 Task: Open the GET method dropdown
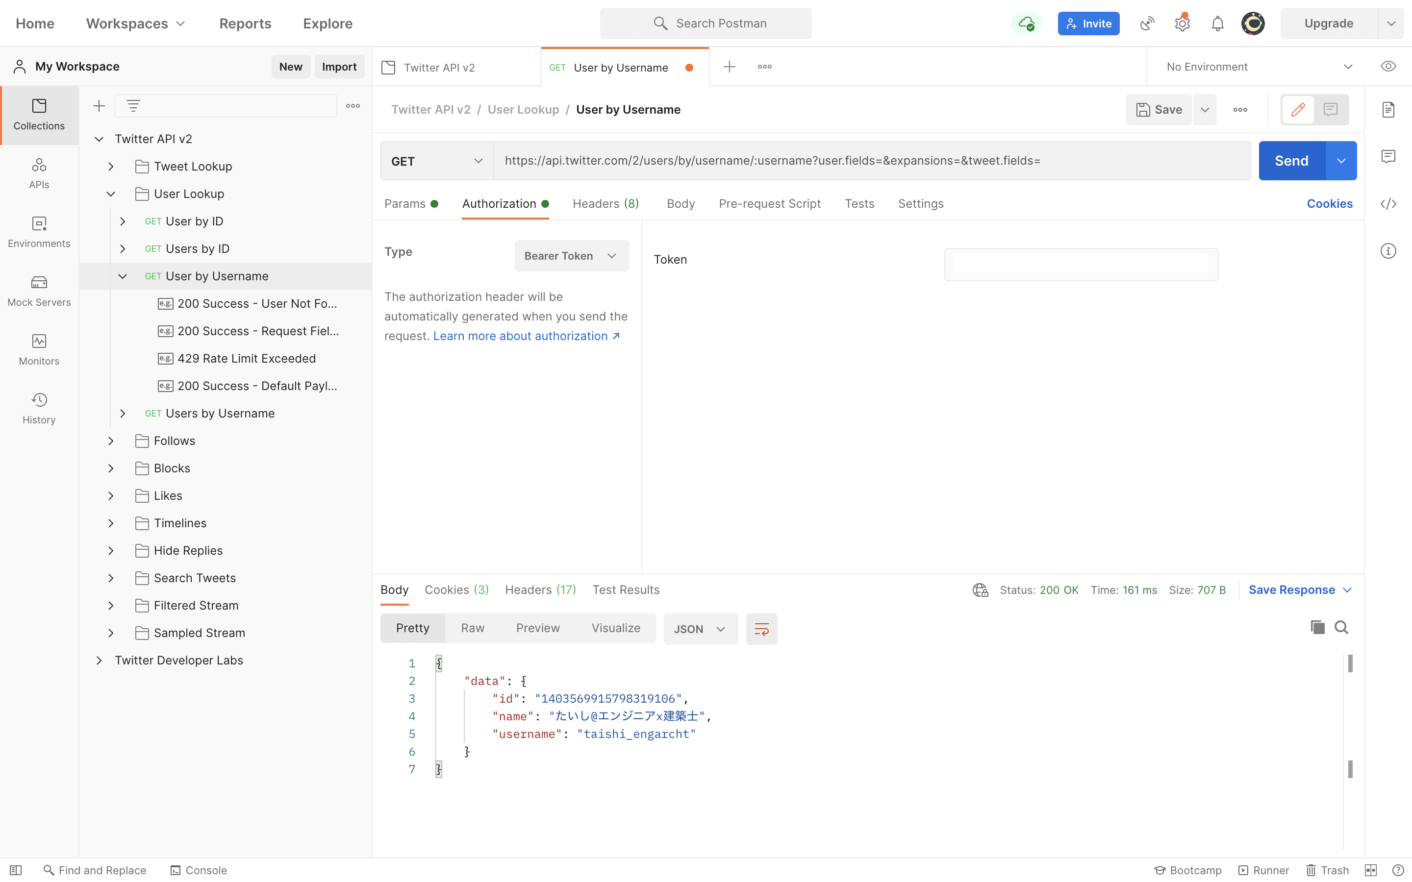(x=436, y=161)
